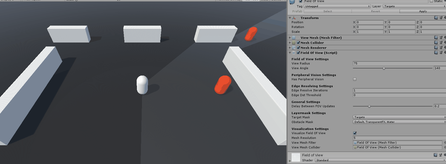Enable the Static checkbox

[431, 1]
